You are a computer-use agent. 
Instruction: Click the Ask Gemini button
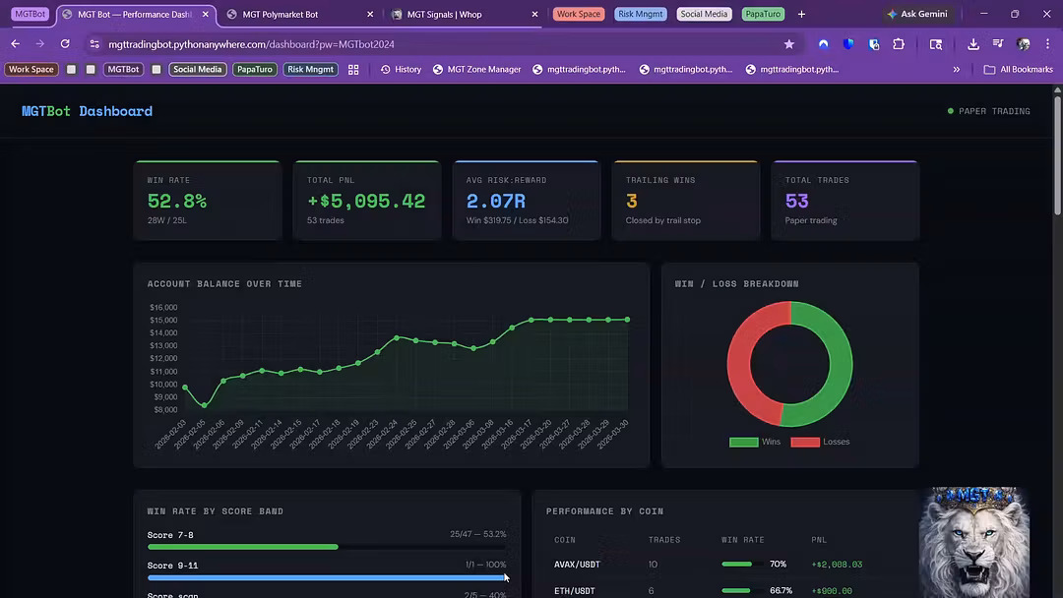pos(916,14)
